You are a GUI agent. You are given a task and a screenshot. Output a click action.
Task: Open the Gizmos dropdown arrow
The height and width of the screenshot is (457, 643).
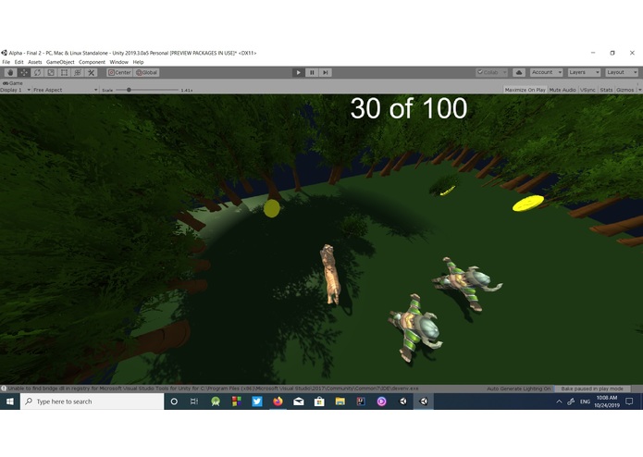point(639,90)
